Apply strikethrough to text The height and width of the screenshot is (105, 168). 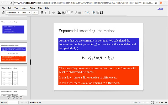[53, 12]
